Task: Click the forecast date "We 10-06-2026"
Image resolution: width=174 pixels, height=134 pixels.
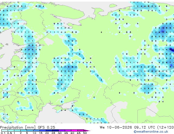Action: point(116,127)
